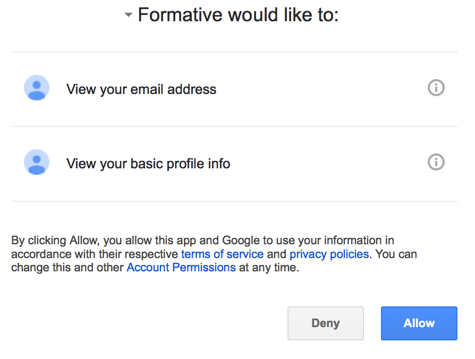
Task: Click the 'Formative would like to:' heading
Action: (238, 15)
